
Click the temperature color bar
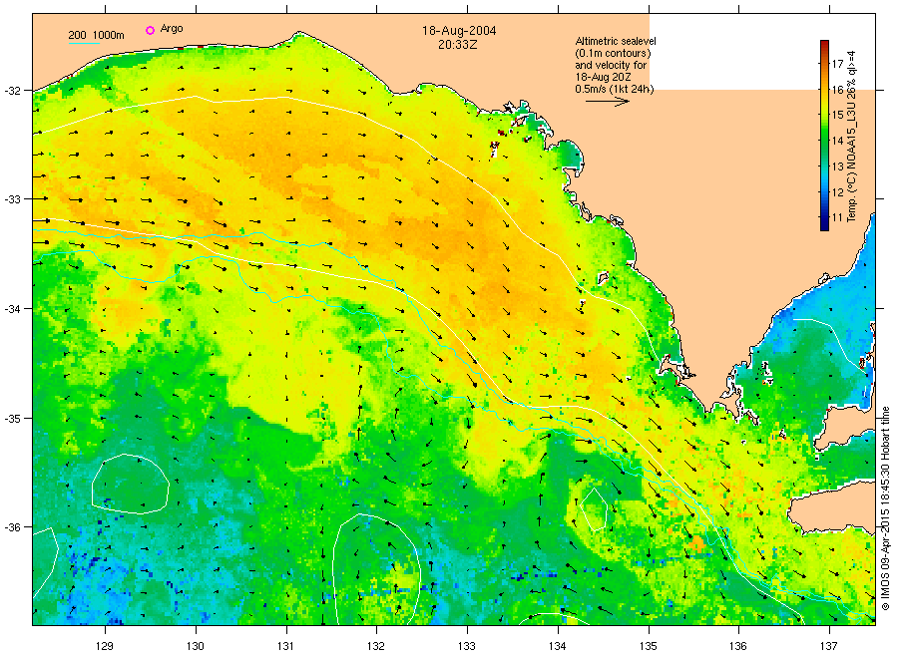824,135
